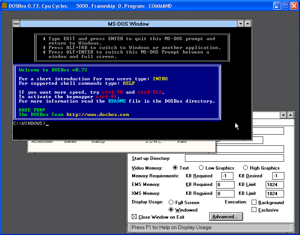The height and width of the screenshot is (235, 300).
Task: Enable Background execution checkbox
Action: [x=254, y=203]
